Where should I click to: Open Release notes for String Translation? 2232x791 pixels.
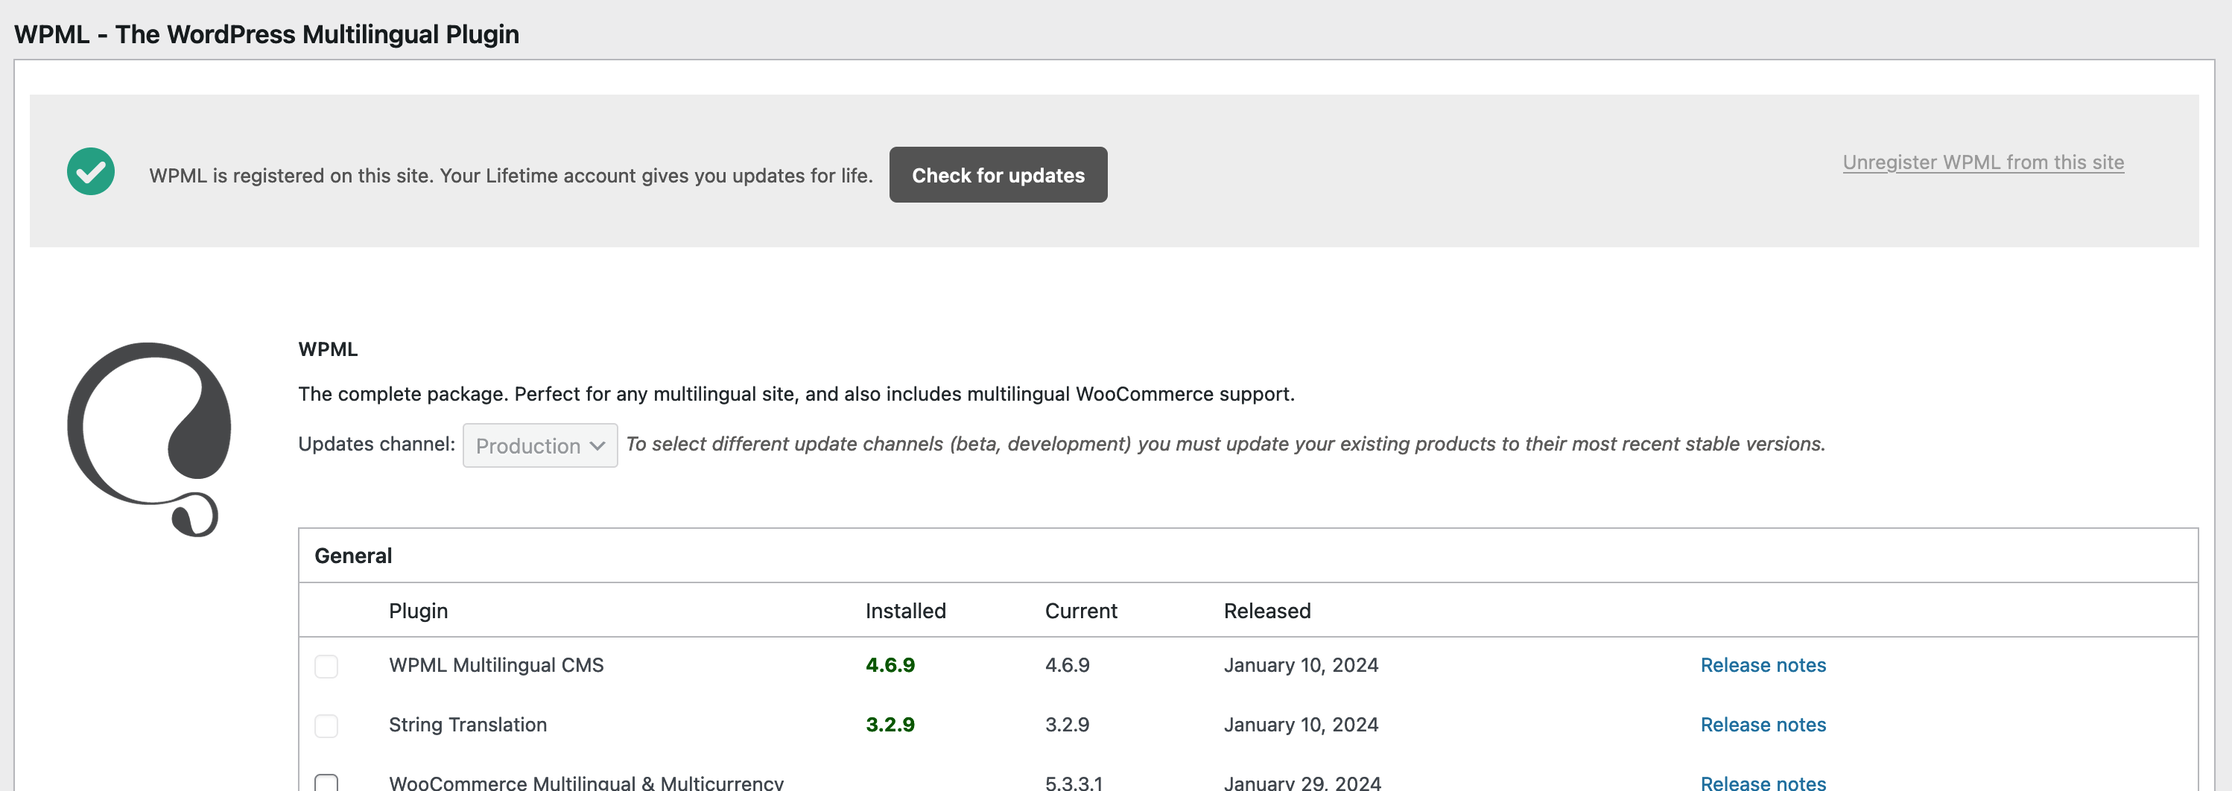click(1763, 724)
